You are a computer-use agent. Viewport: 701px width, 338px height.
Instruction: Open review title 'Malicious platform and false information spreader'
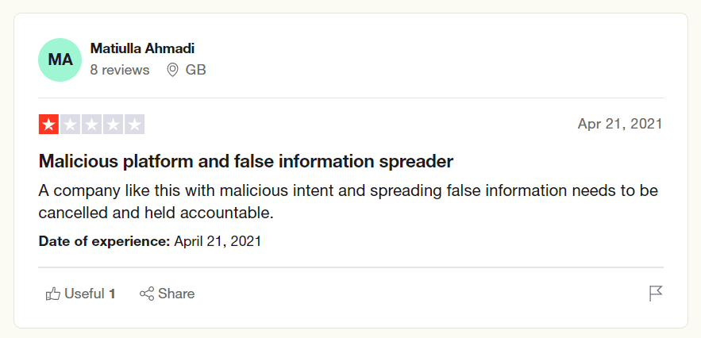pos(246,161)
